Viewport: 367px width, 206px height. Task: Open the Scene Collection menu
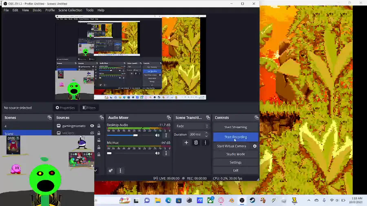coord(70,10)
